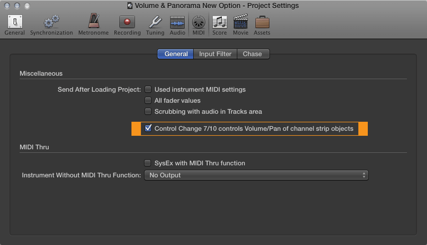Open Synchronization settings gears icon
The height and width of the screenshot is (245, 427).
52,22
